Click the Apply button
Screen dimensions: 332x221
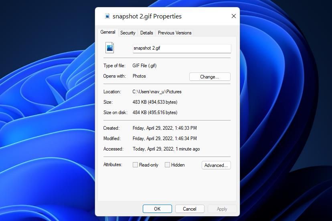[x=222, y=209]
